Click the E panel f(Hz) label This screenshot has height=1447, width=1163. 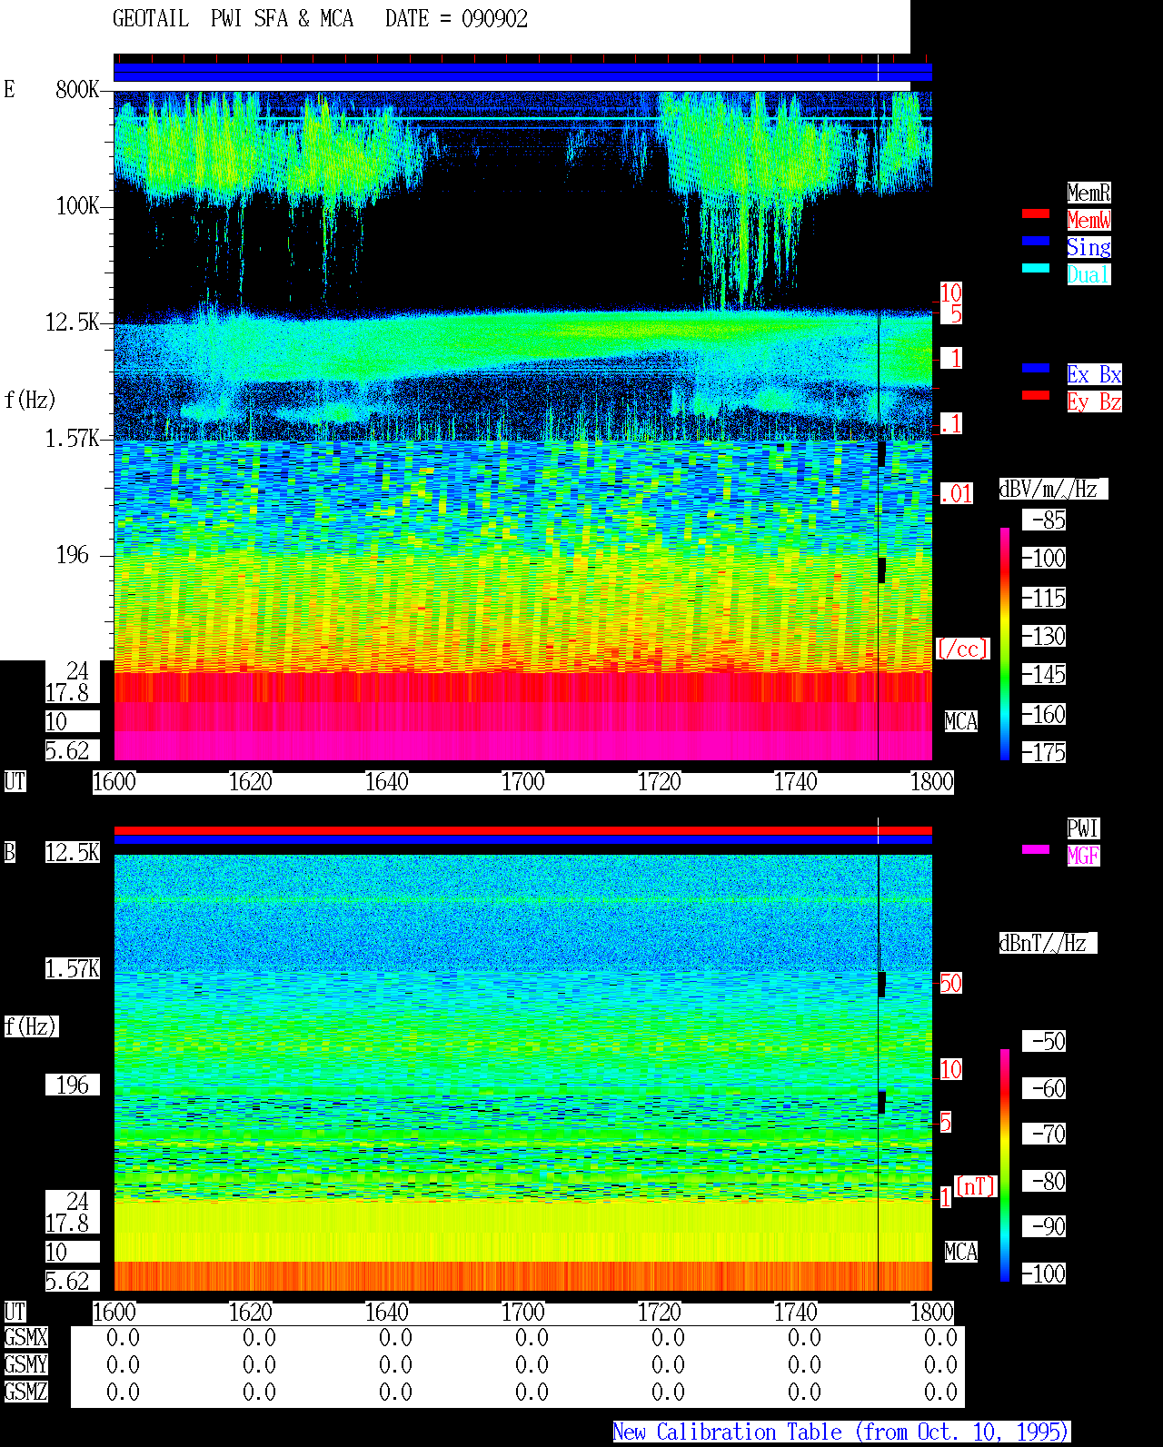[30, 400]
